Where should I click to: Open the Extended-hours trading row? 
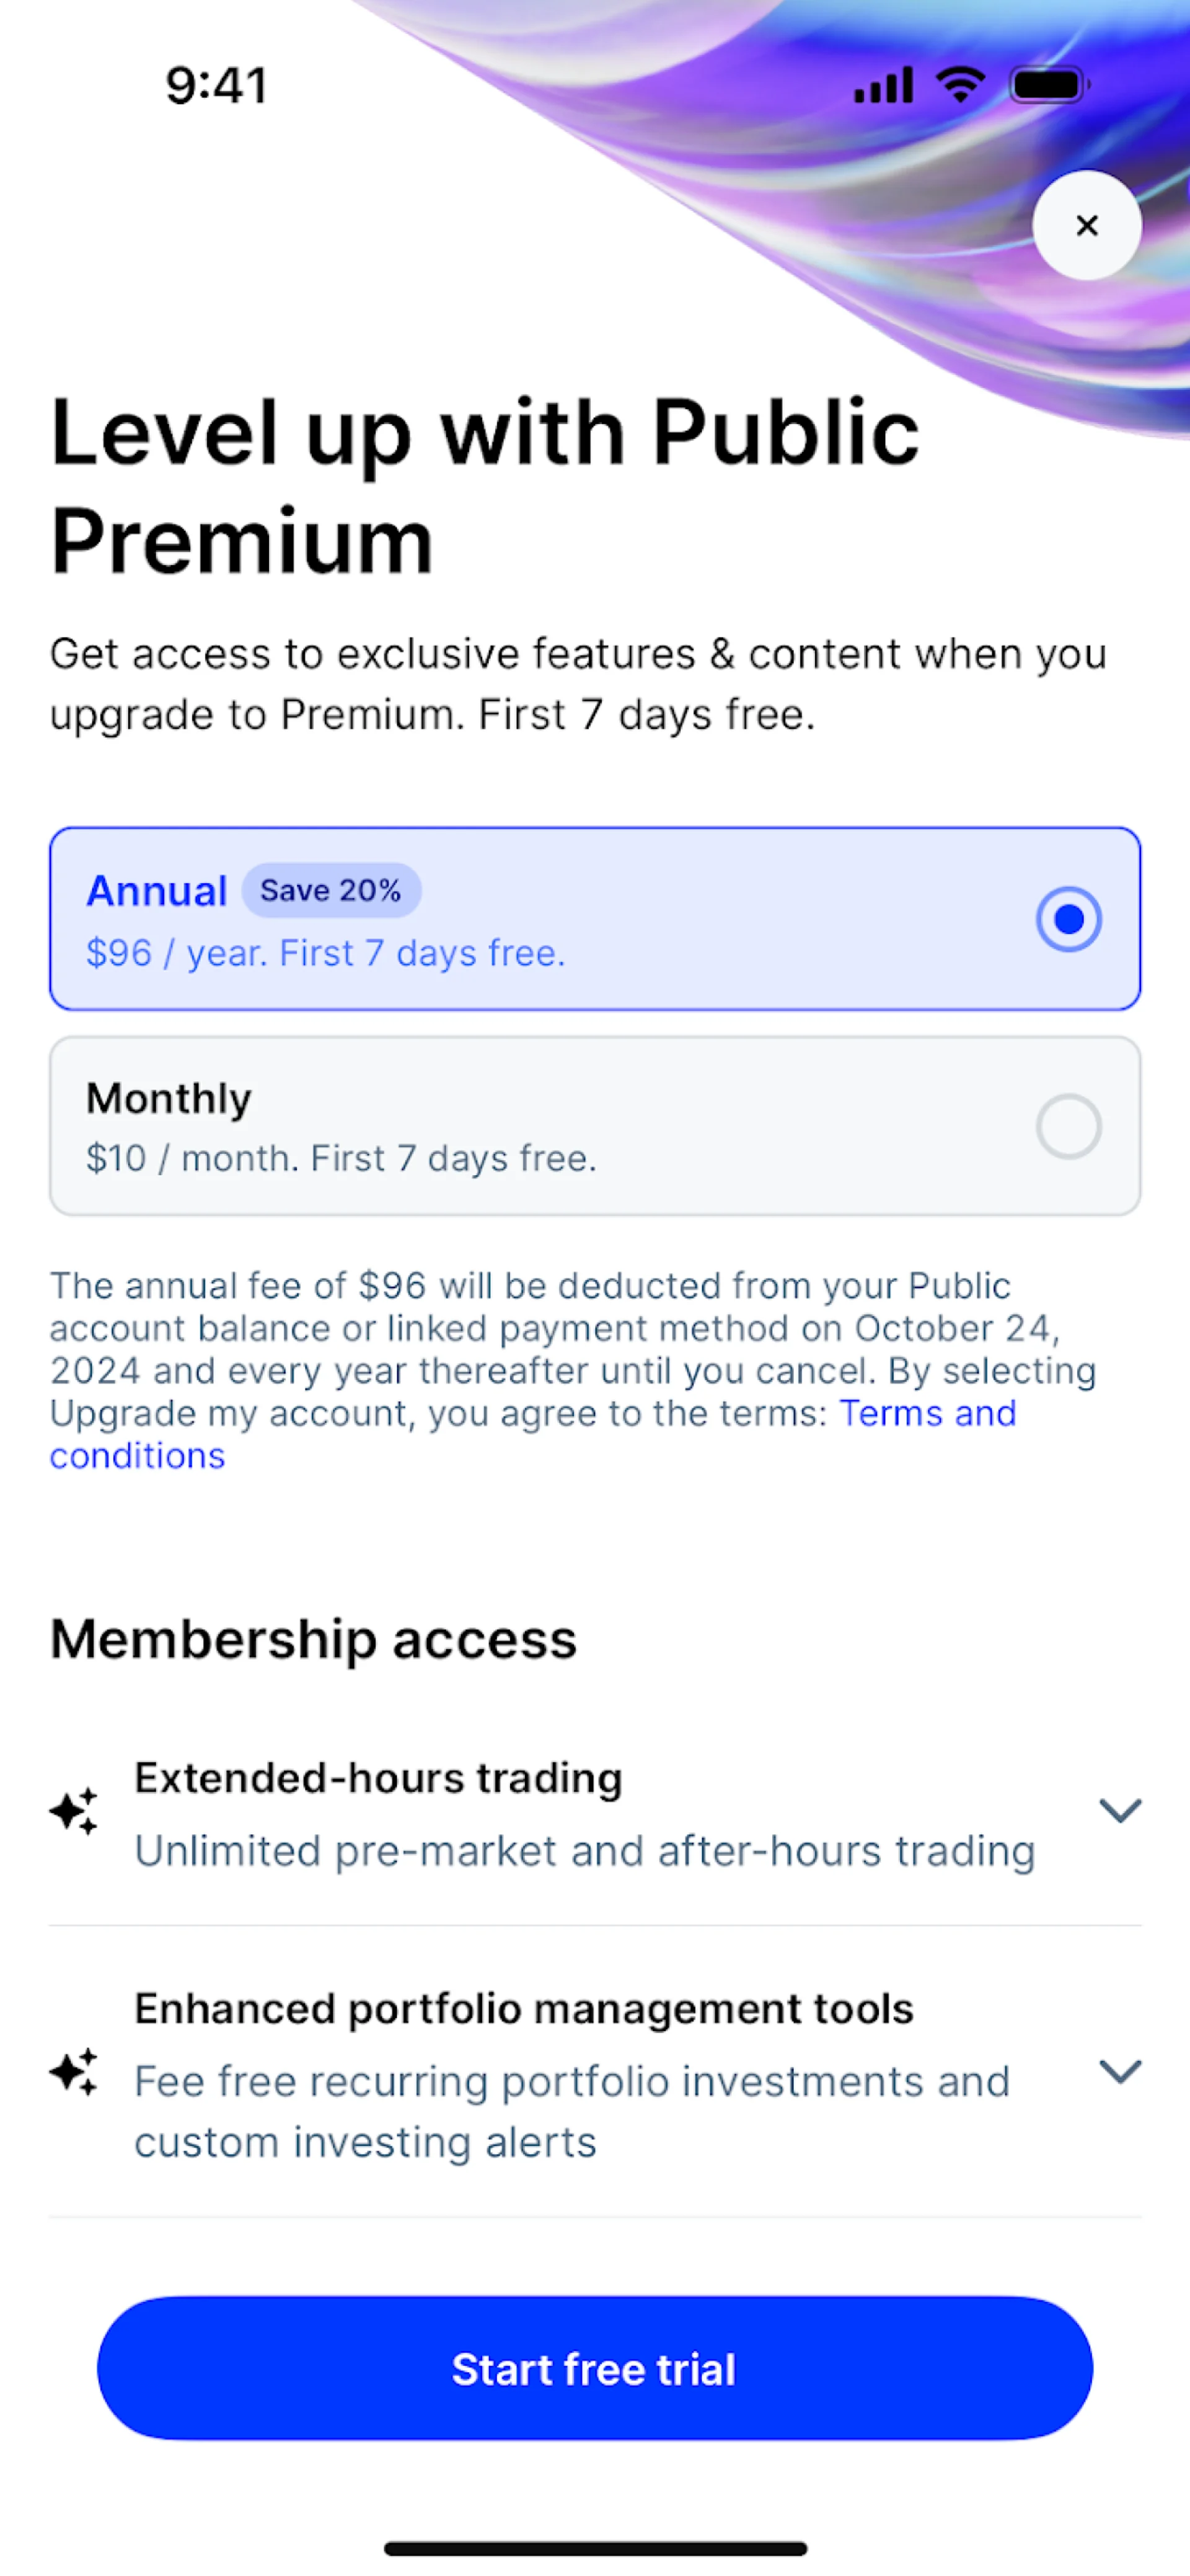coord(594,1813)
